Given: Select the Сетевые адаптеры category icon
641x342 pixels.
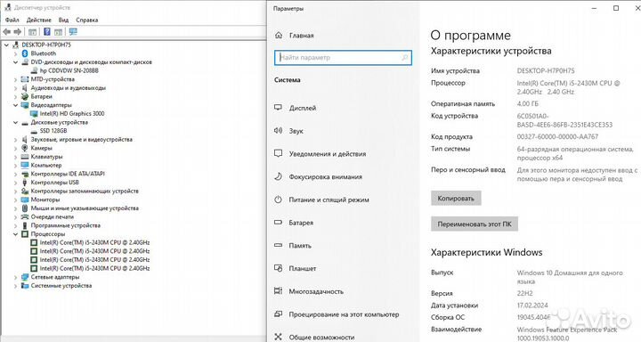Looking at the screenshot, I should (25, 277).
